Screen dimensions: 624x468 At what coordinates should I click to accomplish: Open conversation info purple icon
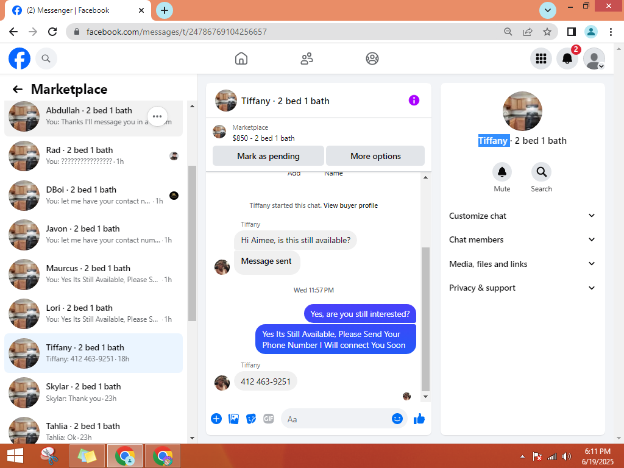pyautogui.click(x=414, y=101)
